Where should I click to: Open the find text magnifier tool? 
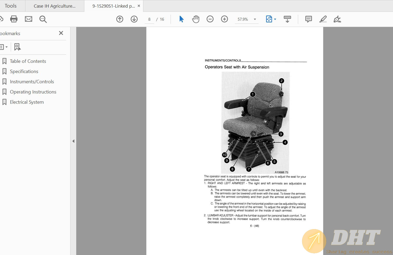(x=43, y=19)
